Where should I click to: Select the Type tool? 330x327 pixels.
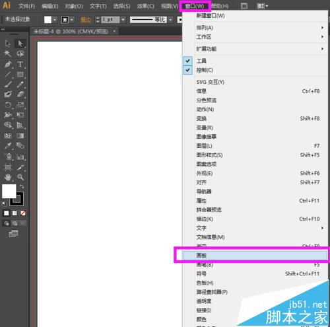[x=20, y=64]
